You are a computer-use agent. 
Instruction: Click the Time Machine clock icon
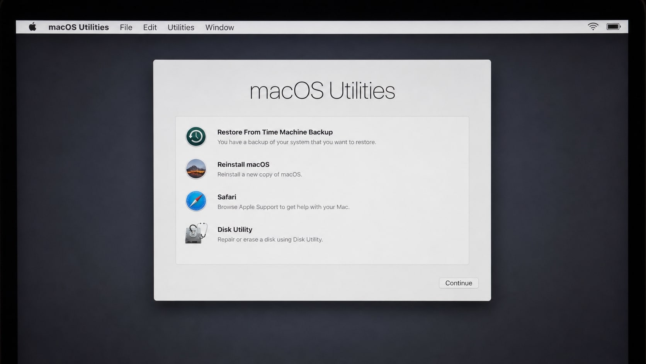click(x=196, y=137)
